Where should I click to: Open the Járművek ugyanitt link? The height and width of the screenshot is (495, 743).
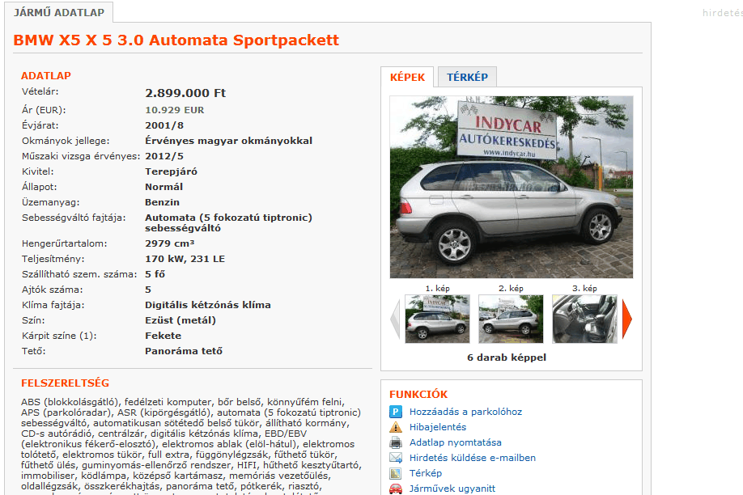[x=452, y=489]
